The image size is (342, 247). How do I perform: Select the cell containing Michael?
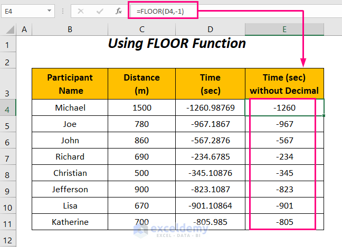70,108
